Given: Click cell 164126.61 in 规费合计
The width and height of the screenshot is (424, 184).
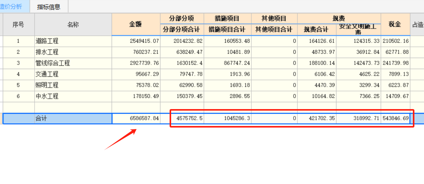Looking at the screenshot, I should (317, 41).
